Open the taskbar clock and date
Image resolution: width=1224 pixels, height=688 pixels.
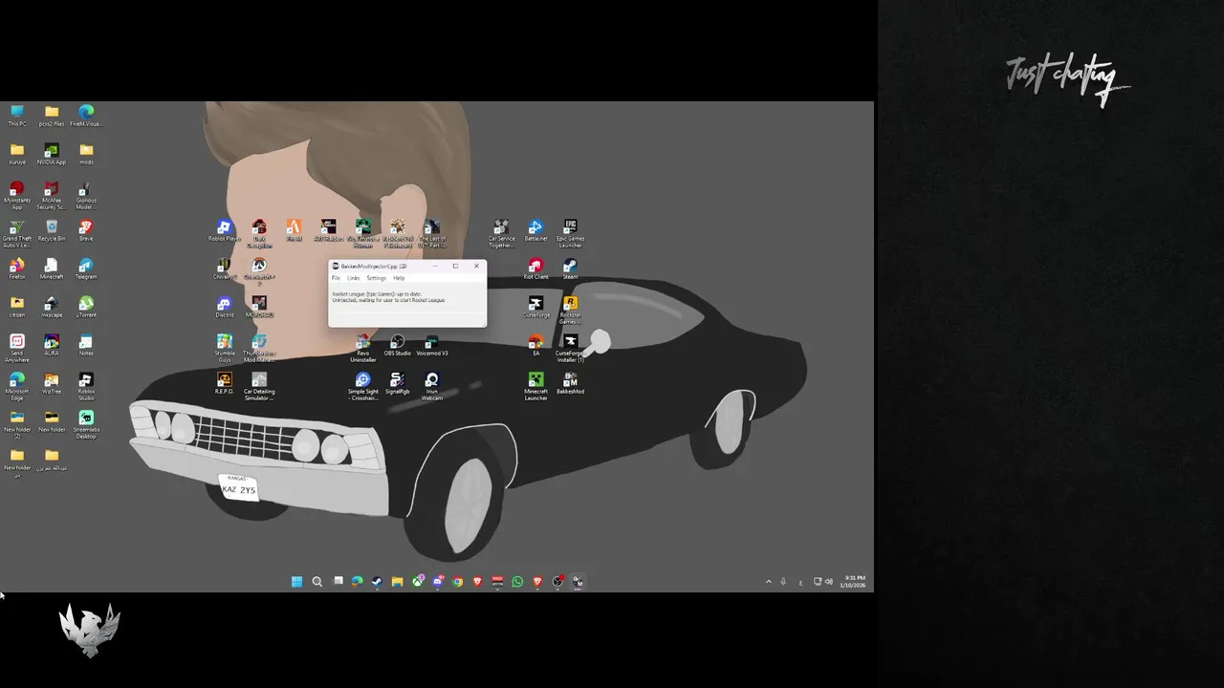click(854, 581)
